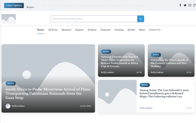Image resolution: width=196 pixels, height=123 pixels.
Task: Open the Instagram social icon
Action: click(x=190, y=5)
